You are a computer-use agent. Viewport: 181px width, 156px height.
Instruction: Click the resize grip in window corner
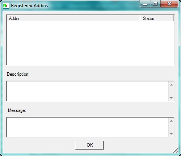176,150
